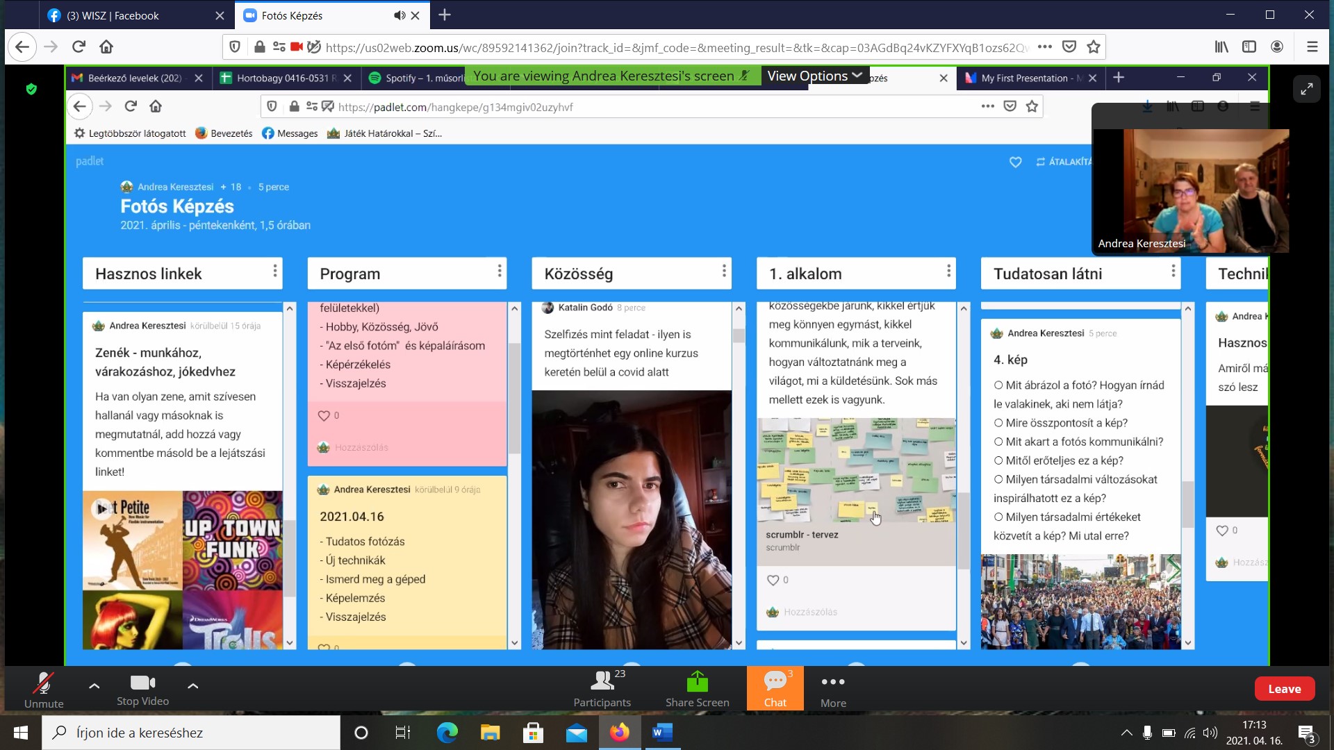This screenshot has width=1334, height=750.
Task: Open the selfie photo in Közösség
Action: pyautogui.click(x=632, y=519)
